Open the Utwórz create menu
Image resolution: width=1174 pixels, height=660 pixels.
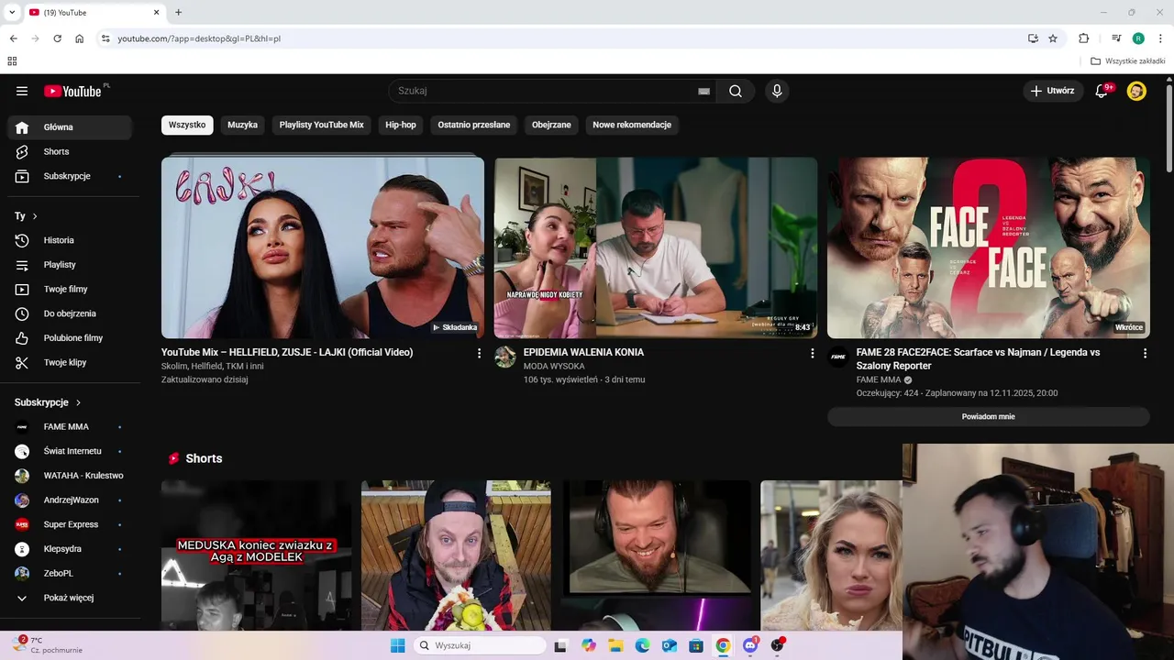pos(1052,91)
